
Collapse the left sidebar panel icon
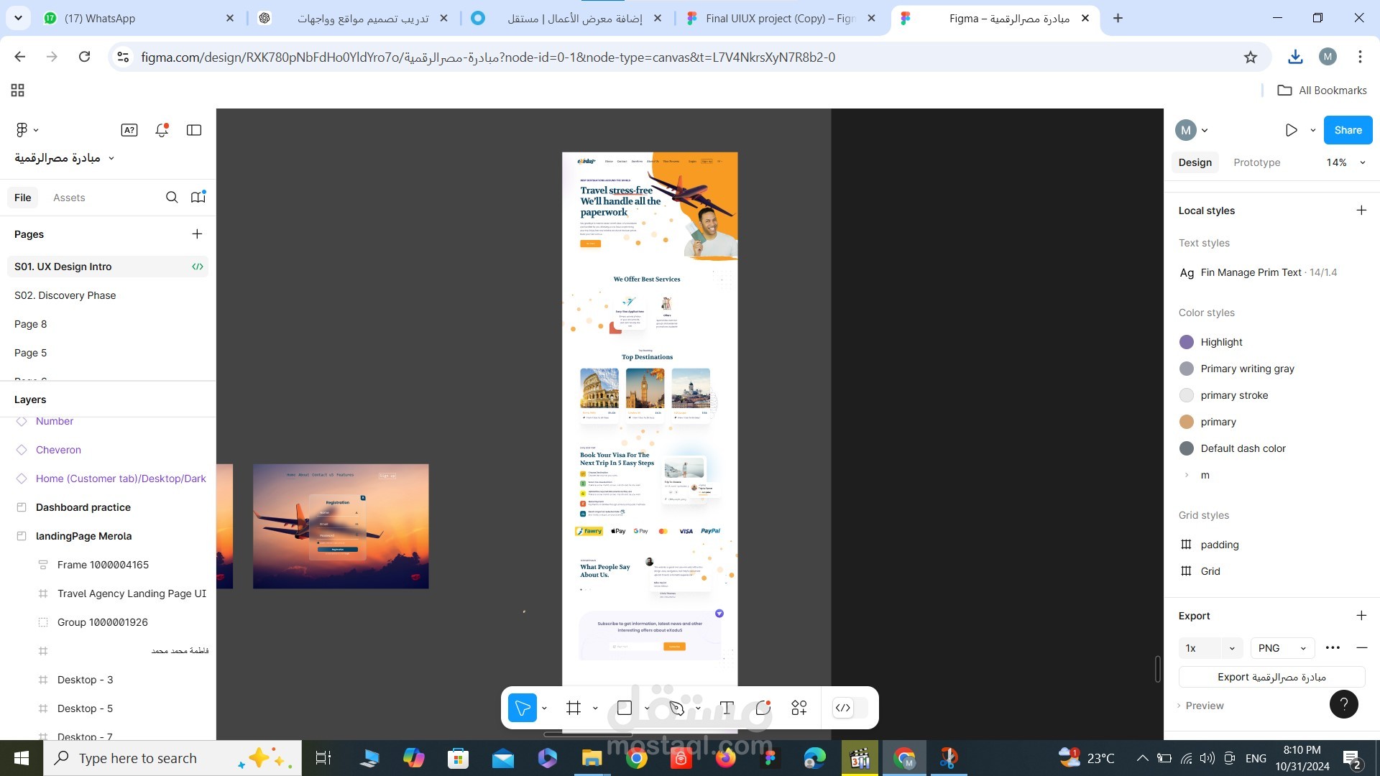[194, 130]
